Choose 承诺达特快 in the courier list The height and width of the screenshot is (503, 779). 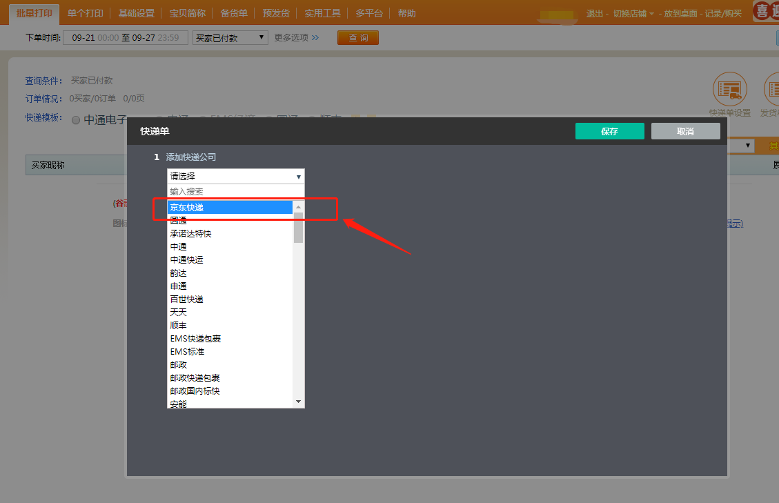click(230, 234)
